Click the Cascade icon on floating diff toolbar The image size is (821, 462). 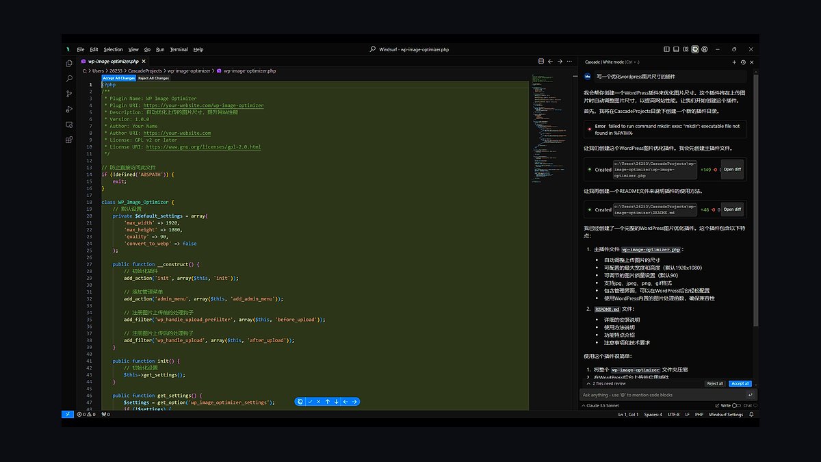click(x=300, y=402)
